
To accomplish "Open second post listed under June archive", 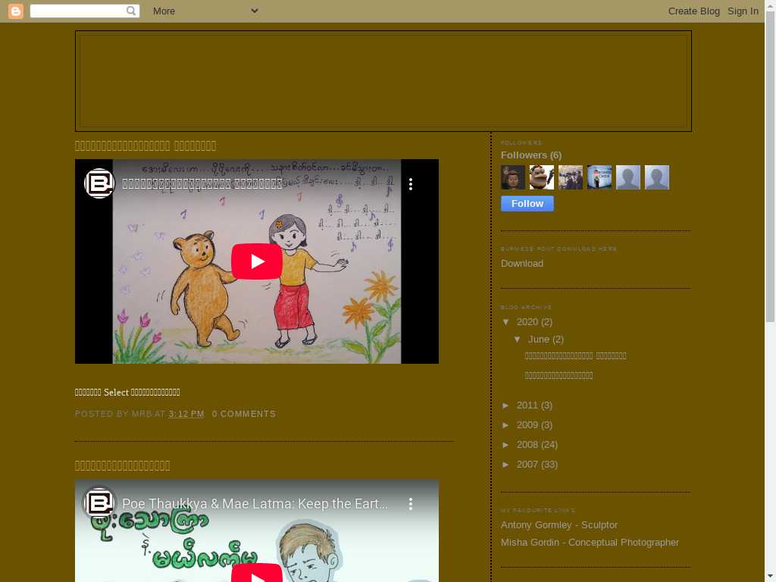I will [x=559, y=376].
